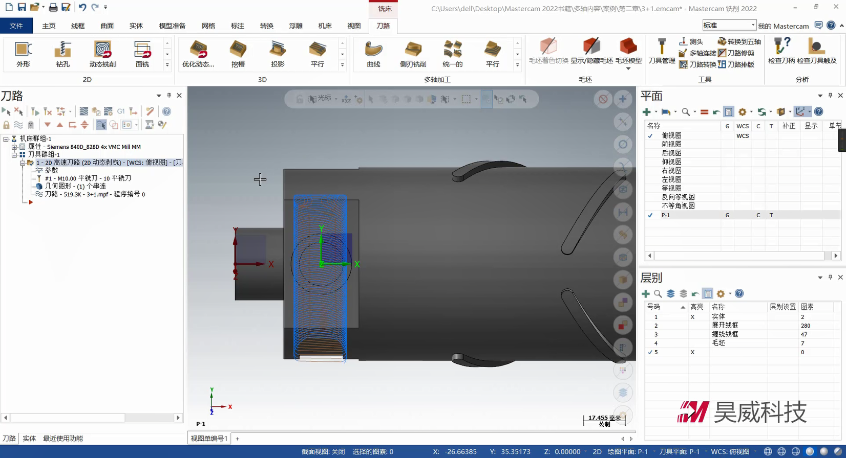
Task: Switch to 最近使用功能 bottom tab
Action: [63, 439]
